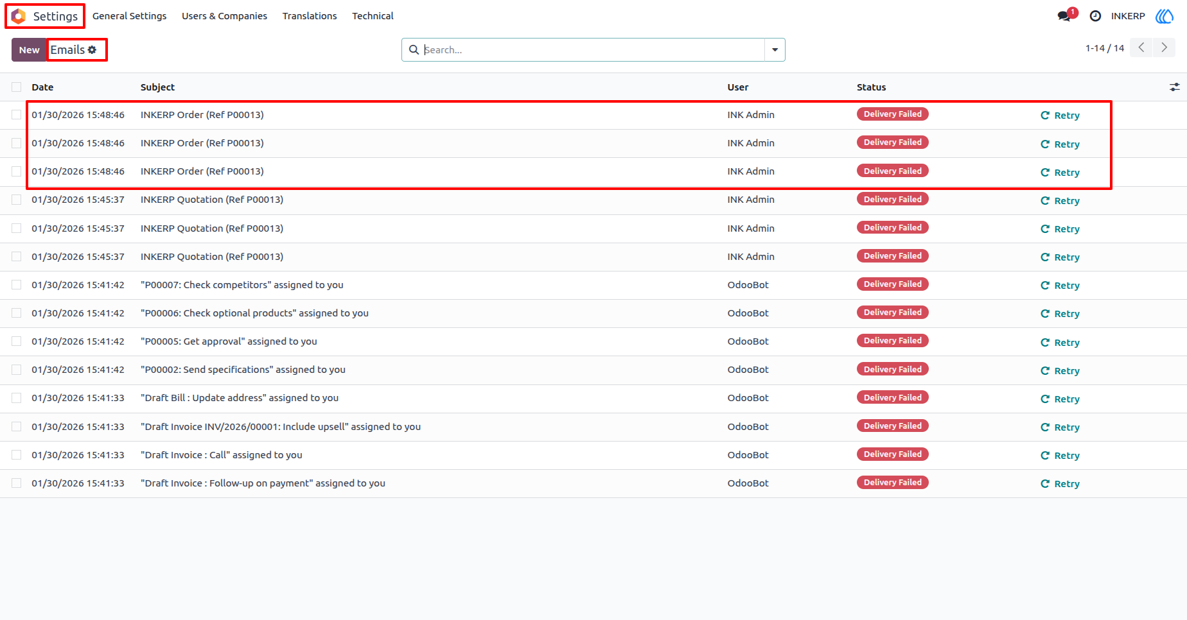The image size is (1187, 620).
Task: Sort by the User column header
Action: click(738, 87)
